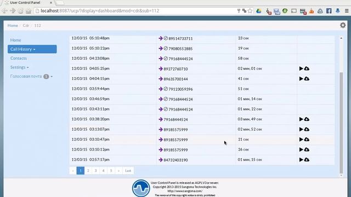Open the Chrome hamburger menu
This screenshot has width=351, height=197.
point(347,11)
